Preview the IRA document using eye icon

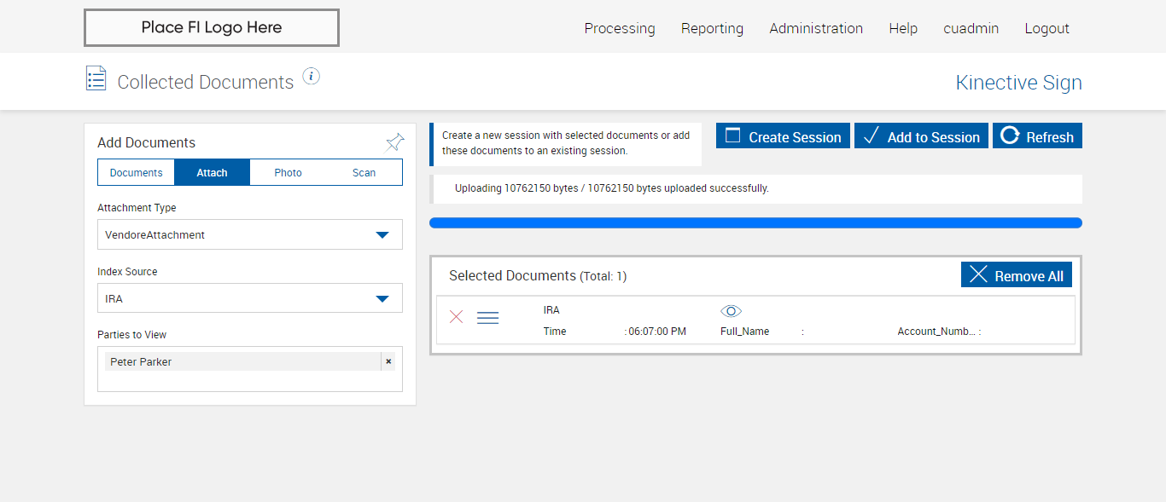tap(732, 311)
